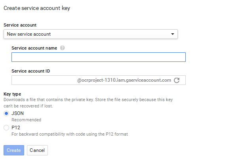
Task: Click the @ocrproject-1310.iam.gserviceaccount.com suffix text
Action: [x=124, y=80]
